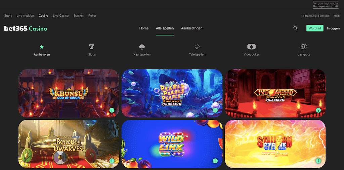Switch to Live wedden section

(x=25, y=16)
